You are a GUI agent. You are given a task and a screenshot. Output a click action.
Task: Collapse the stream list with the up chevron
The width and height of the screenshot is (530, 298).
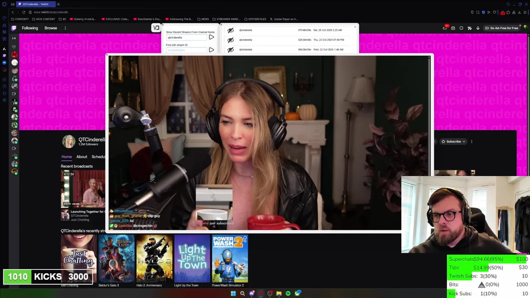pos(355,27)
